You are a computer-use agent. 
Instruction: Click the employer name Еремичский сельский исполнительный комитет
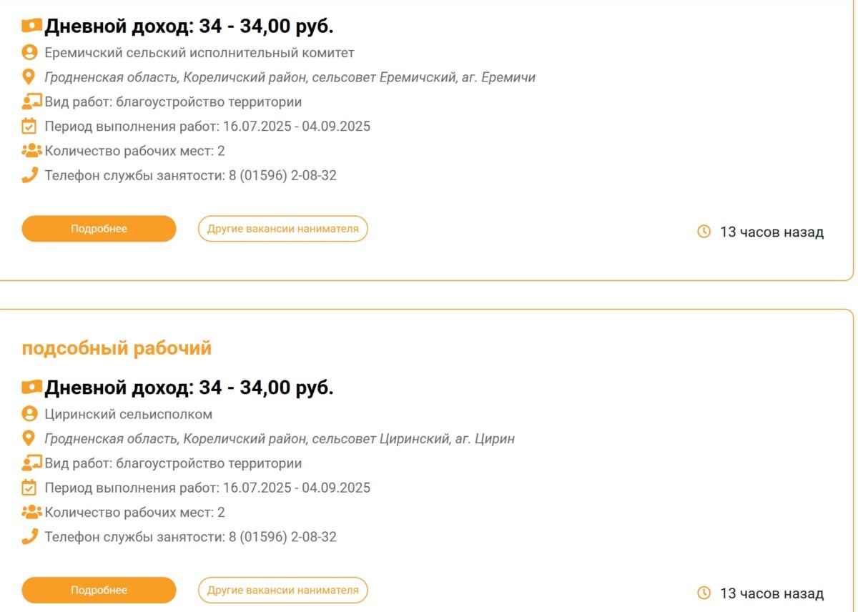pyautogui.click(x=199, y=53)
